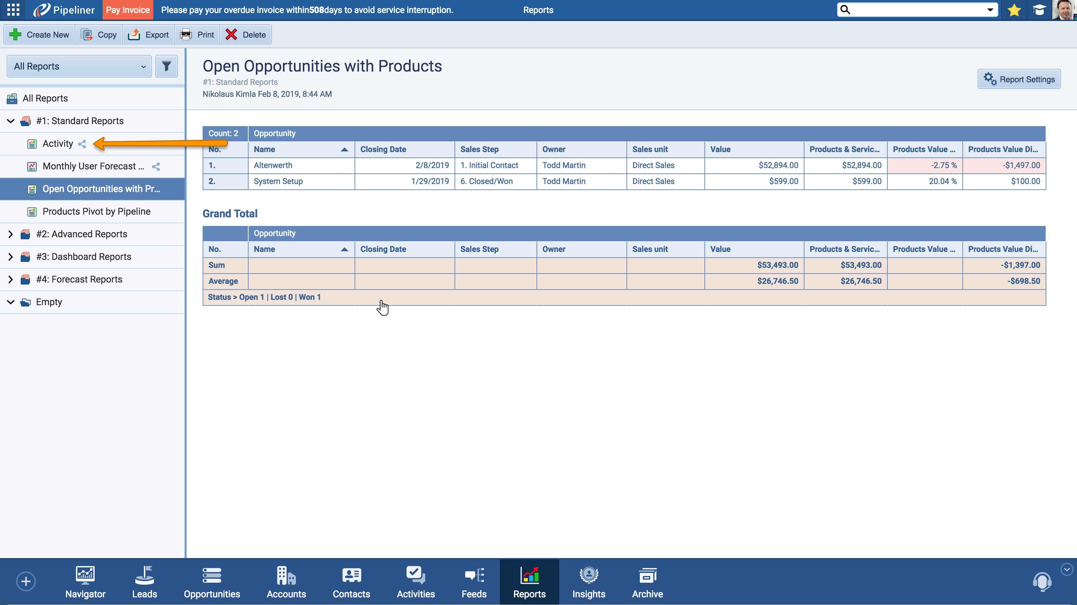Image resolution: width=1077 pixels, height=605 pixels.
Task: Open the search box dropdown arrow
Action: click(990, 10)
